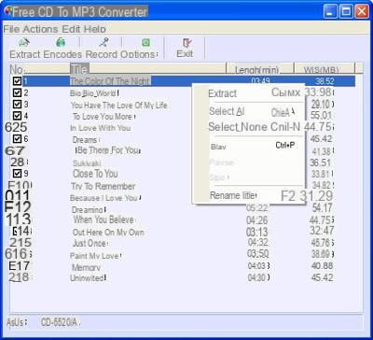Screen dimensions: 373x340
Task: Select track When You Believe
Action: point(104,220)
